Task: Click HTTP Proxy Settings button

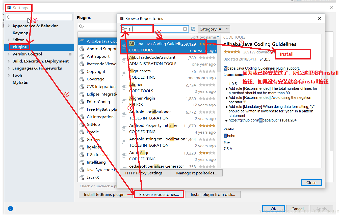Action: [x=145, y=173]
